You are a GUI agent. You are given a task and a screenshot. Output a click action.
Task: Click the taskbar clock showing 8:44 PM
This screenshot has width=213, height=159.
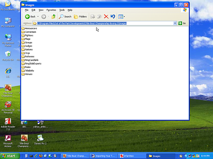coord(205,156)
